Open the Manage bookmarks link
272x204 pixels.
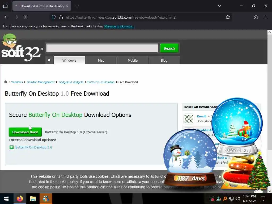119,26
